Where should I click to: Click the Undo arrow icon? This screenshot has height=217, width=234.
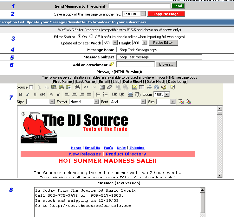point(86,87)
